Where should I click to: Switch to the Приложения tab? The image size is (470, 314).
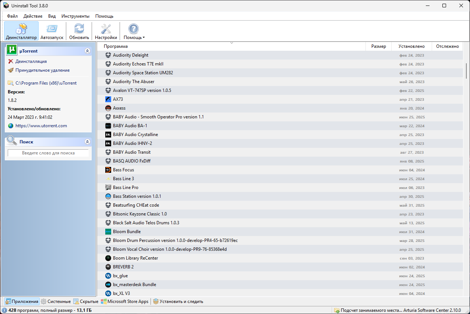tap(22, 301)
